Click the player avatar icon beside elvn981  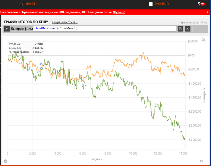coord(21,4)
